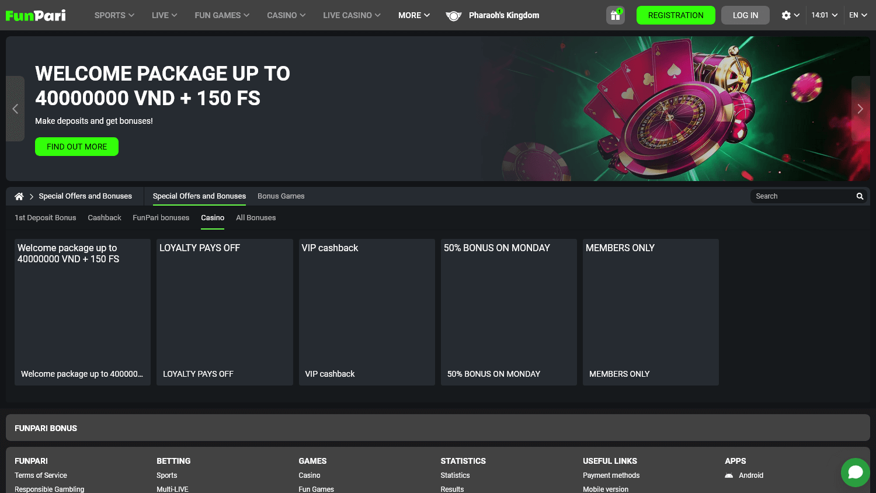The image size is (876, 493).
Task: Switch to the Bonus Games tab
Action: (281, 196)
